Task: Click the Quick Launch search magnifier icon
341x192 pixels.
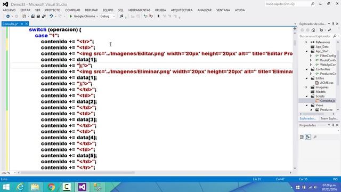Action: click(313, 4)
